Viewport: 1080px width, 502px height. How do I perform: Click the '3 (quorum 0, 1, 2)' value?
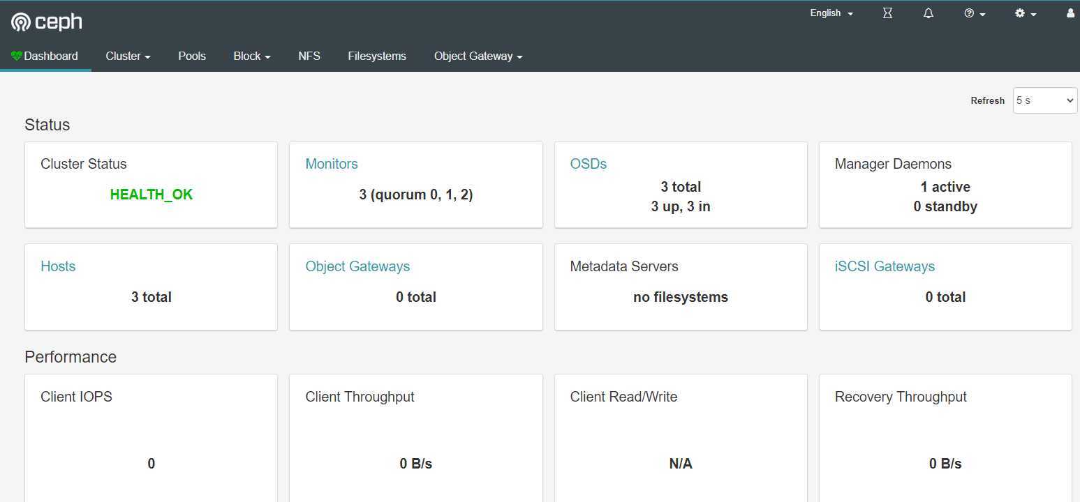[416, 195]
